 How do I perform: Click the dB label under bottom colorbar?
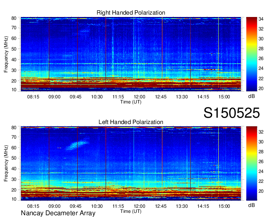[x=251, y=205]
